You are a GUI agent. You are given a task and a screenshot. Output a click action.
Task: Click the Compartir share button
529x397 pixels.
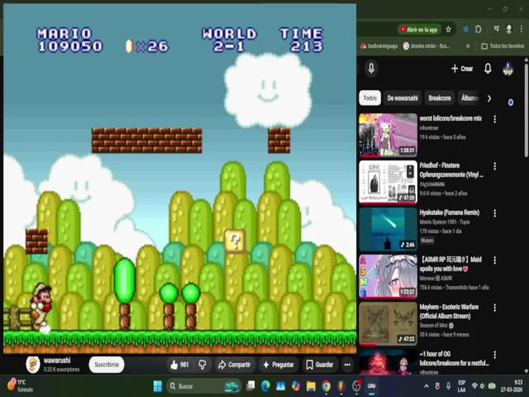tap(235, 364)
